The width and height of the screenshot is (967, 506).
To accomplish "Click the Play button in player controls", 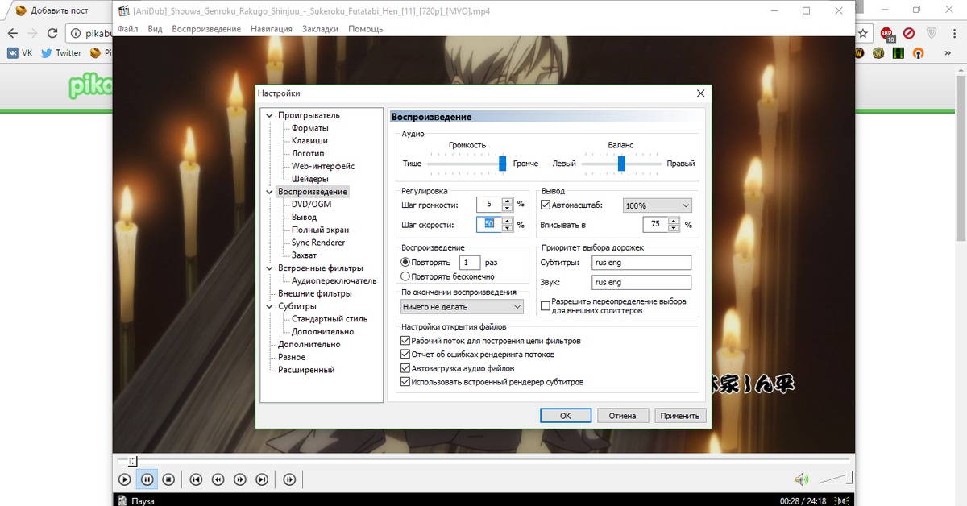I will pos(125,479).
